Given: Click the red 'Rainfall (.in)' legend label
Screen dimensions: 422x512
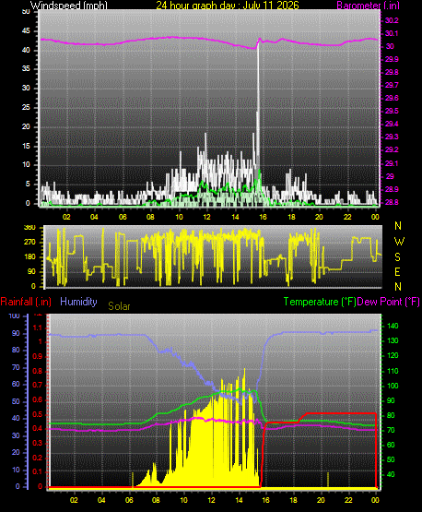Looking at the screenshot, I should (x=26, y=302).
